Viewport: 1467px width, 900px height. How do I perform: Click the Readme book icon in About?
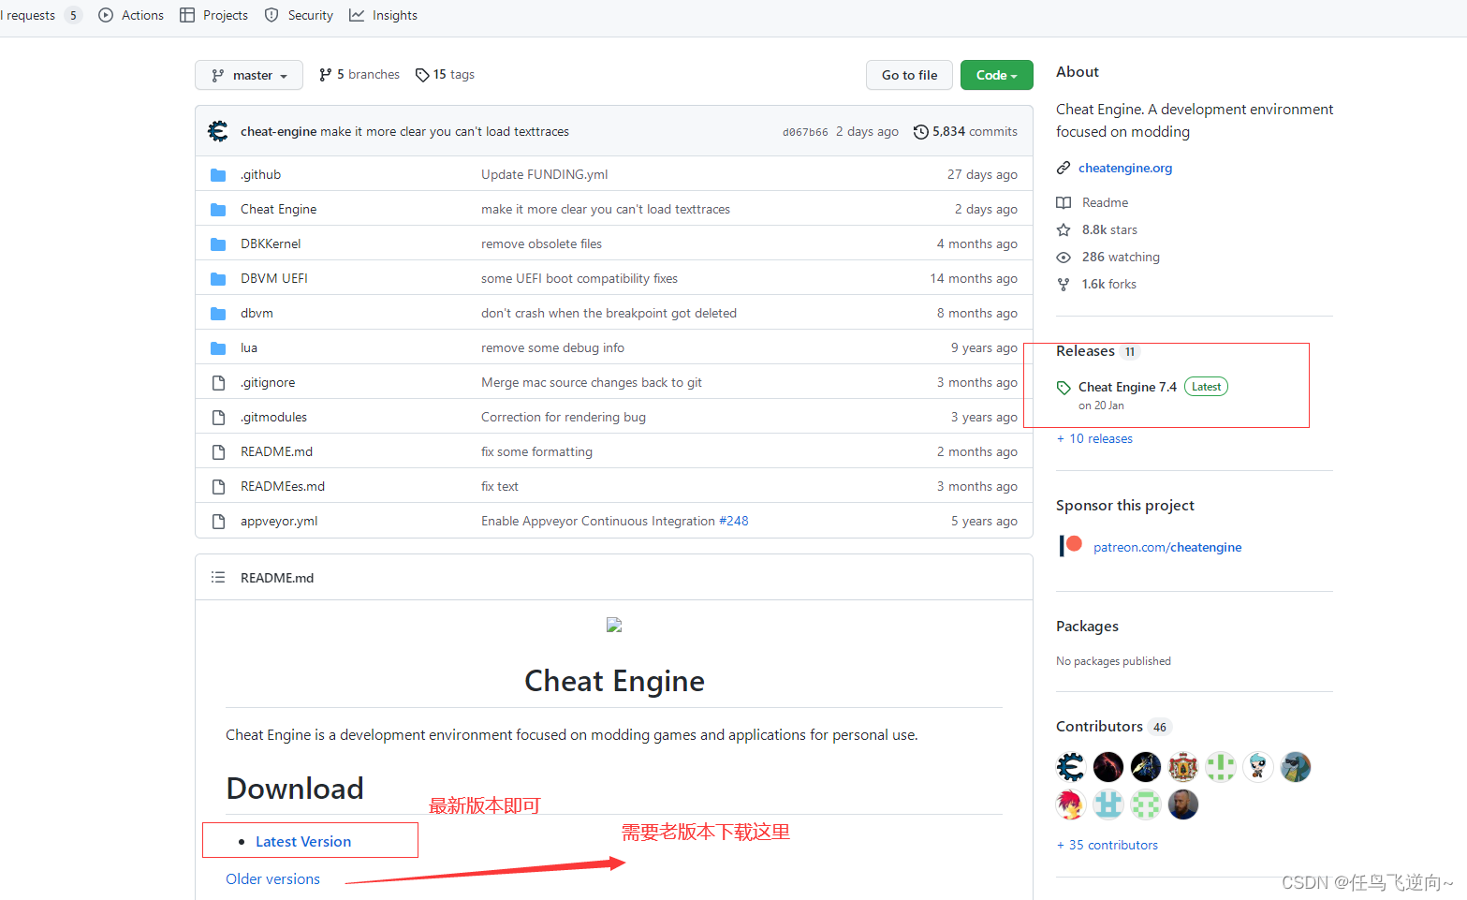[1064, 203]
